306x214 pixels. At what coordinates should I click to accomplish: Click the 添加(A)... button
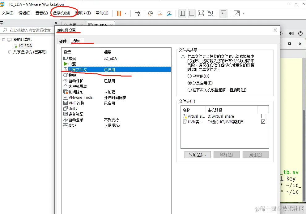(x=198, y=155)
